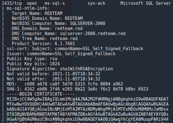Click the Public Key bits 1024 value
Image resolution: width=173 pixels, height=123 pixels.
(55, 64)
